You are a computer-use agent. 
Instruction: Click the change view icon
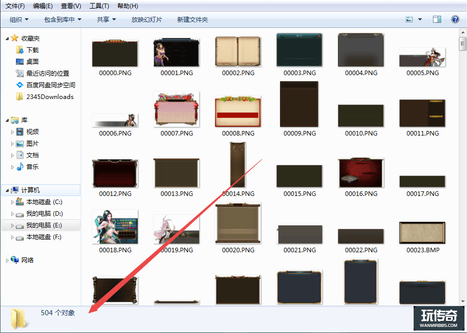(409, 19)
